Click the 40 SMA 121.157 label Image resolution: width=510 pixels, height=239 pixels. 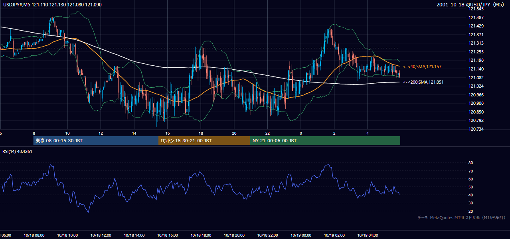coord(423,67)
